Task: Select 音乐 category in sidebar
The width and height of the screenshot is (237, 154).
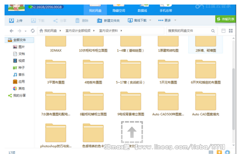Action: click(19, 75)
